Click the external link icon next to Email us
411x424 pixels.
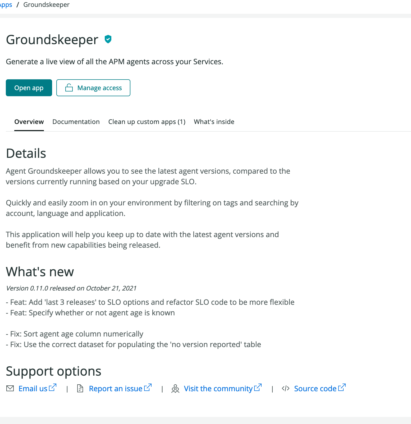point(53,387)
